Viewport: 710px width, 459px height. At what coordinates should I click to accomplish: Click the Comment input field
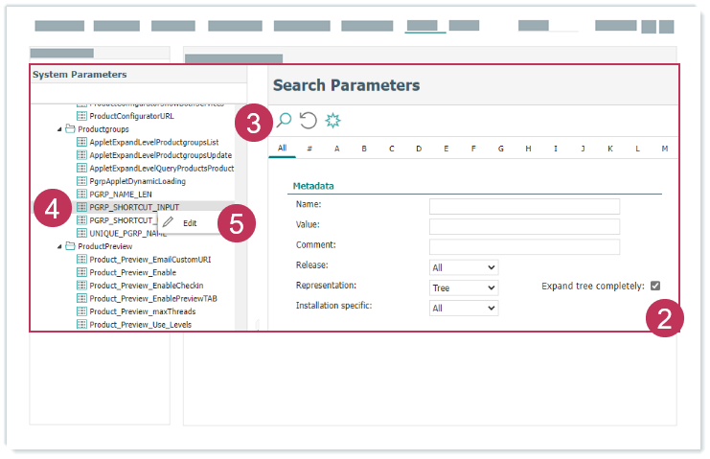pos(524,246)
